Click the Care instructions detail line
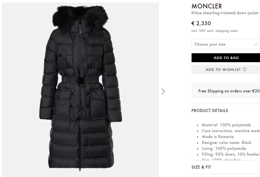Viewport: 260px width, 177px height. click(x=231, y=131)
